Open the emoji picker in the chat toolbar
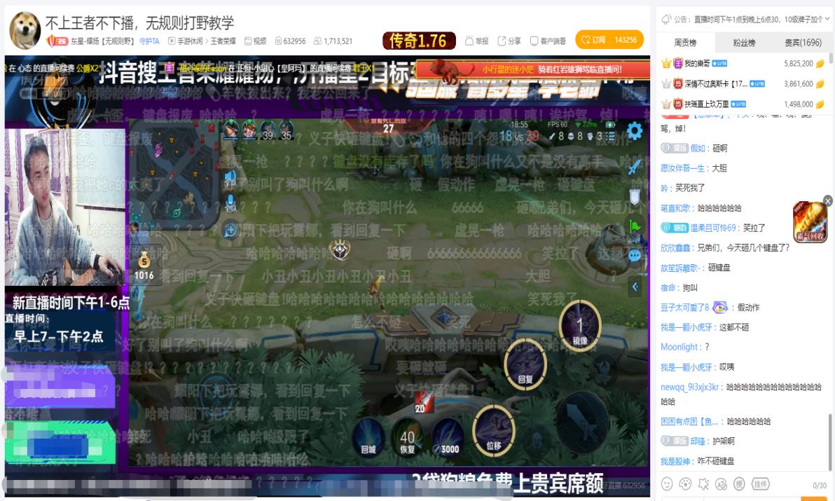 coord(666,483)
